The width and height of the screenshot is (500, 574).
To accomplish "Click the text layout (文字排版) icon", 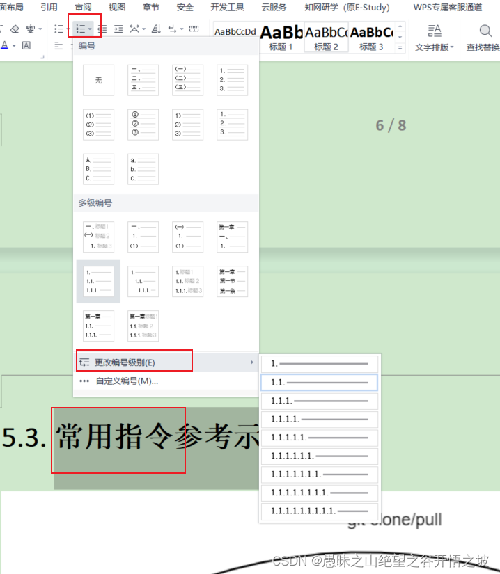I will point(435,31).
